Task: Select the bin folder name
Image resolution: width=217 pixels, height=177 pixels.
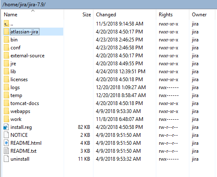Action: point(14,40)
